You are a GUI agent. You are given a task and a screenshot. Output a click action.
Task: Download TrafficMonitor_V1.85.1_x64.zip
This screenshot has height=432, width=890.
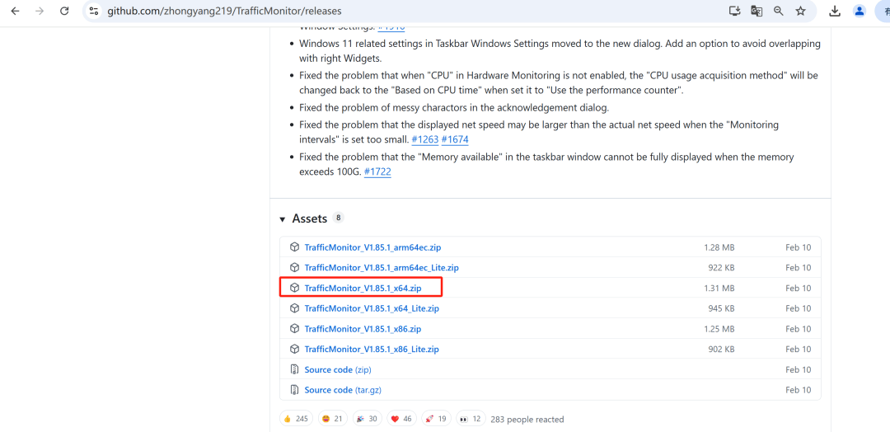363,289
